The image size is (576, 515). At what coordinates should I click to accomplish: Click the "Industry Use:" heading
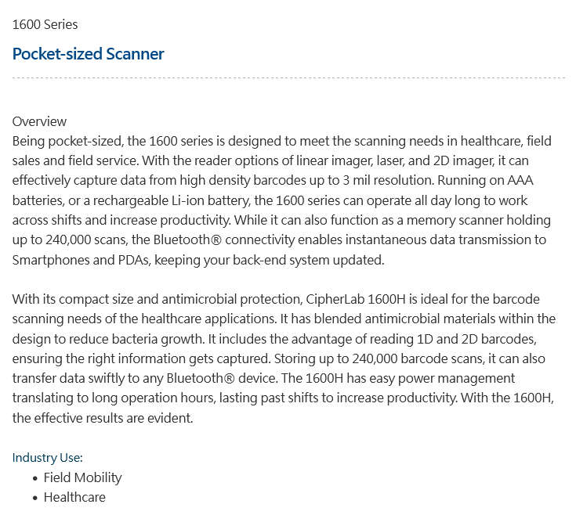click(x=47, y=458)
